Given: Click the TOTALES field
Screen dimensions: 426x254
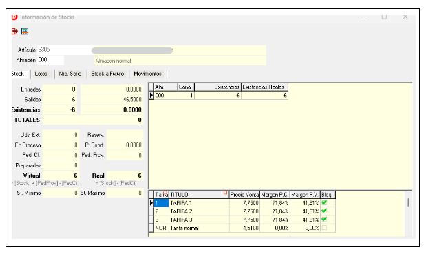Looking at the screenshot, I should [x=93, y=120].
